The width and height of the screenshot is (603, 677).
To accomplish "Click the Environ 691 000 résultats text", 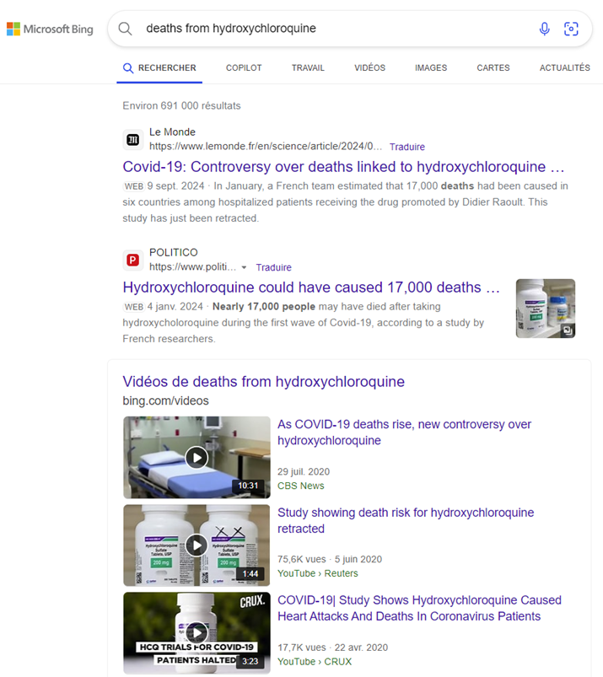I will [x=181, y=105].
